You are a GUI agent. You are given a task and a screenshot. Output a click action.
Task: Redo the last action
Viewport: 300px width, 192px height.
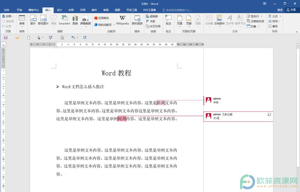tap(85, 38)
